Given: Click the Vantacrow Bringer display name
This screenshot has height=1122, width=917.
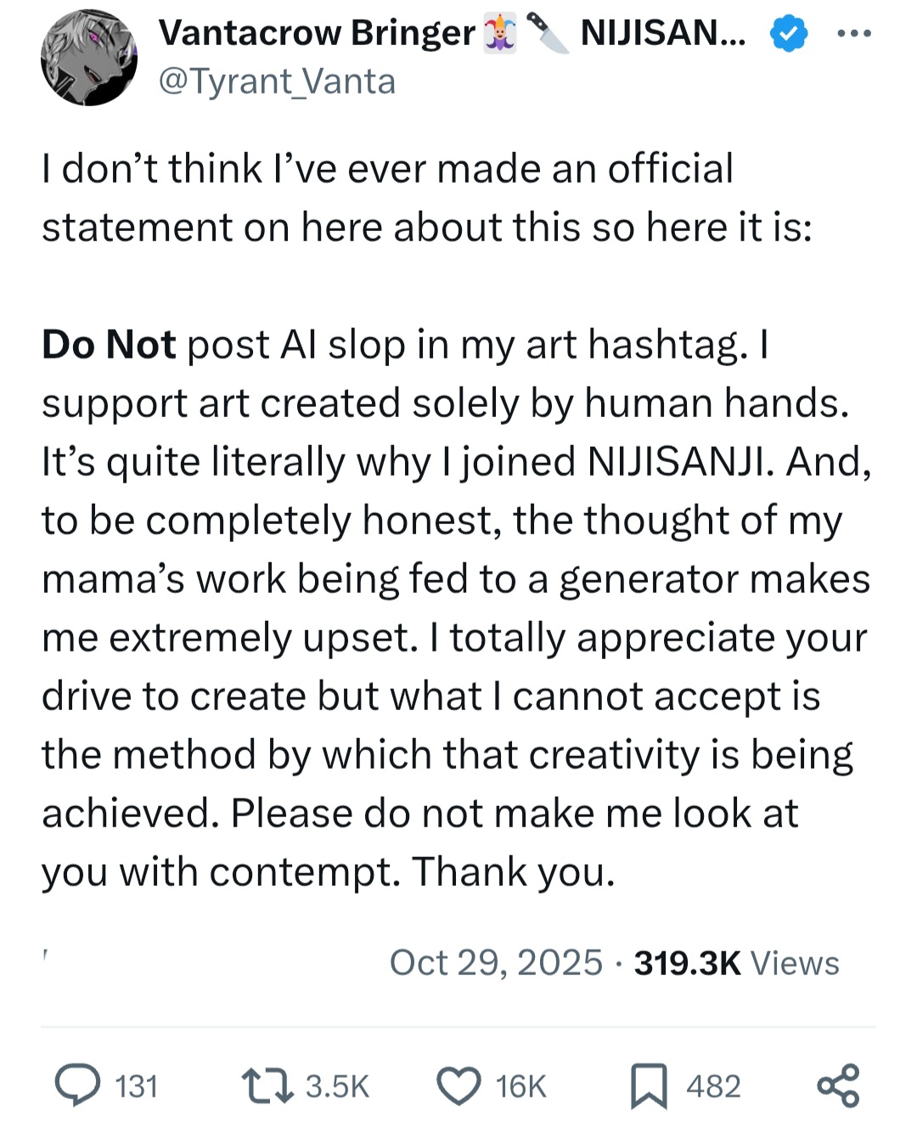Looking at the screenshot, I should tap(317, 33).
